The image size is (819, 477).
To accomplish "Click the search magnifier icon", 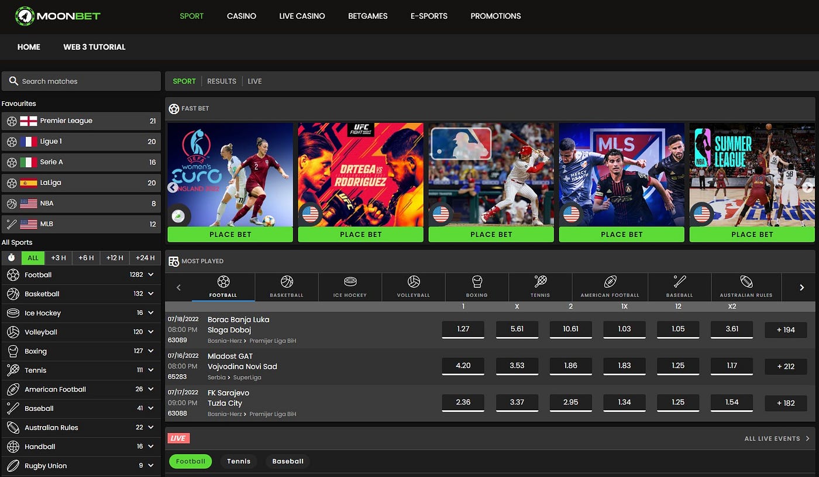I will pyautogui.click(x=13, y=81).
